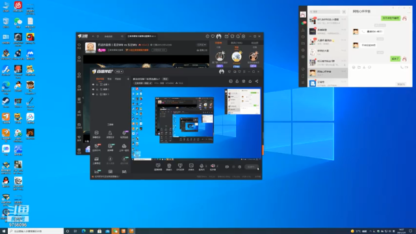Start WeChat video call with camera icon
Screen dimensions: 416x234
click(x=407, y=68)
